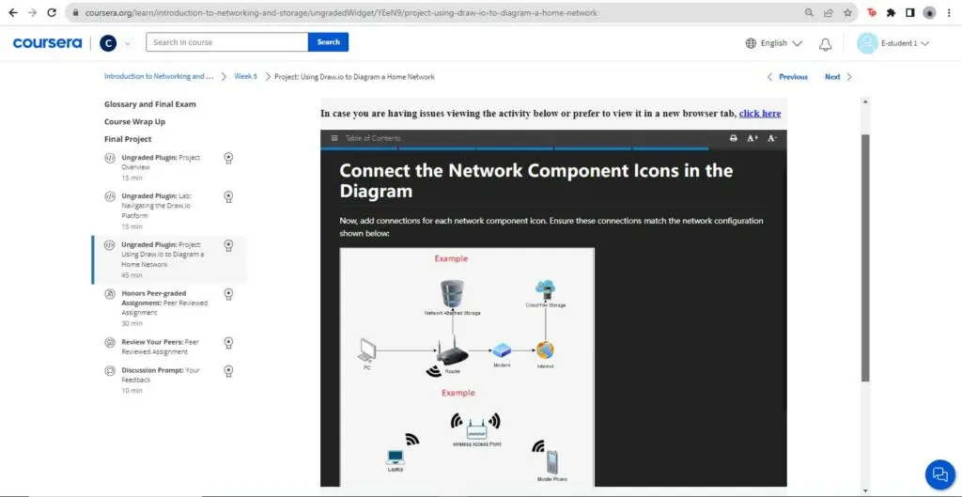
Task: Click honors ribbon beside Project Using Draw.io
Action: [x=228, y=245]
